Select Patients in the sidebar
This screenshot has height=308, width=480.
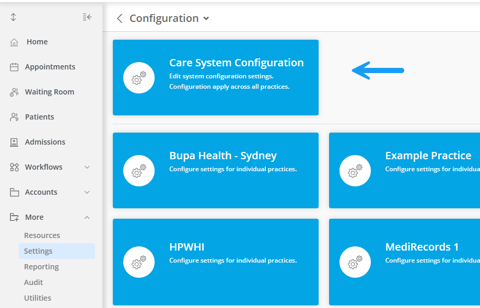pos(40,117)
